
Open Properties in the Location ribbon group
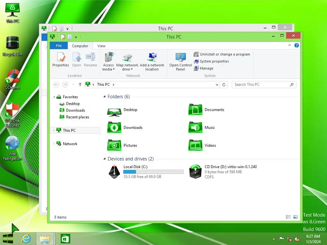[x=60, y=60]
